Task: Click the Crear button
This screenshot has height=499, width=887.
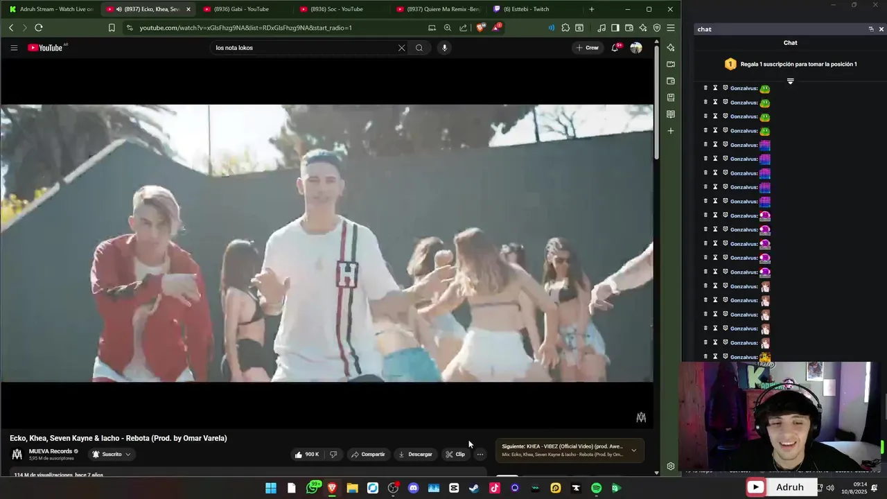Action: coord(588,48)
